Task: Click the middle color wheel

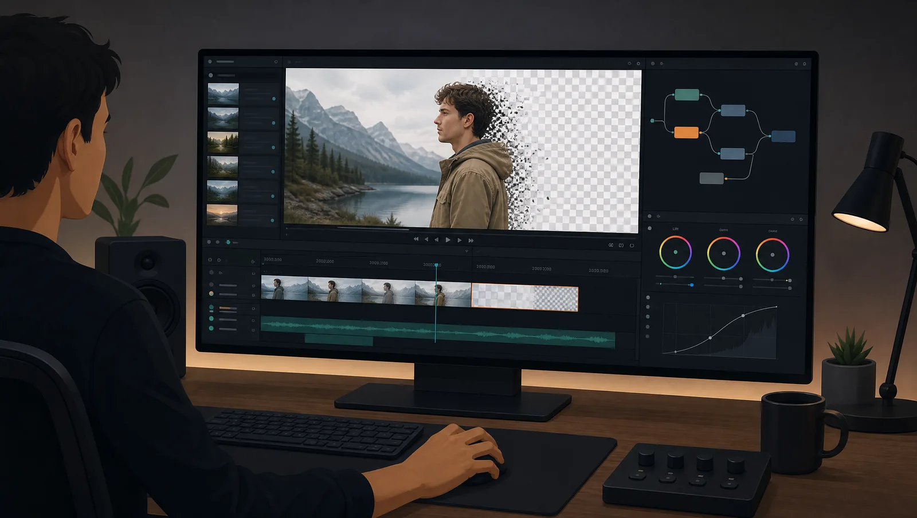Action: (723, 253)
